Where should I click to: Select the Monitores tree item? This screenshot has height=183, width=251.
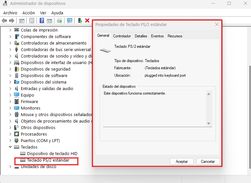click(x=31, y=108)
